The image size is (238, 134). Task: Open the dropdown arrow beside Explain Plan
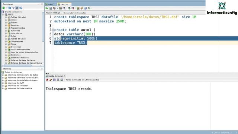pyautogui.click(x=57, y=8)
